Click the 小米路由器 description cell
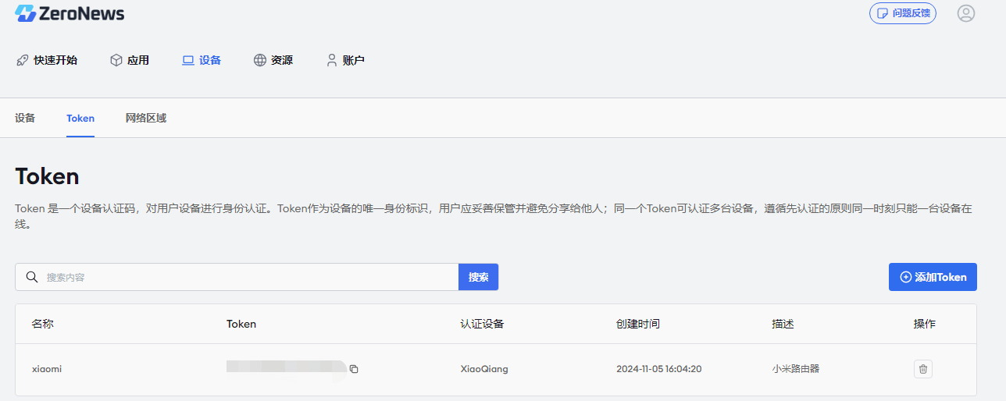The image size is (1006, 401). [x=796, y=369]
